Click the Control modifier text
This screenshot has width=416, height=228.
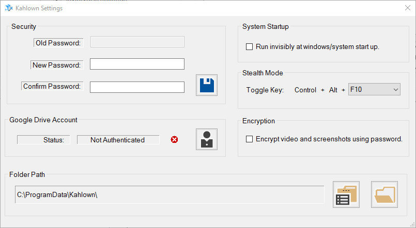[305, 90]
